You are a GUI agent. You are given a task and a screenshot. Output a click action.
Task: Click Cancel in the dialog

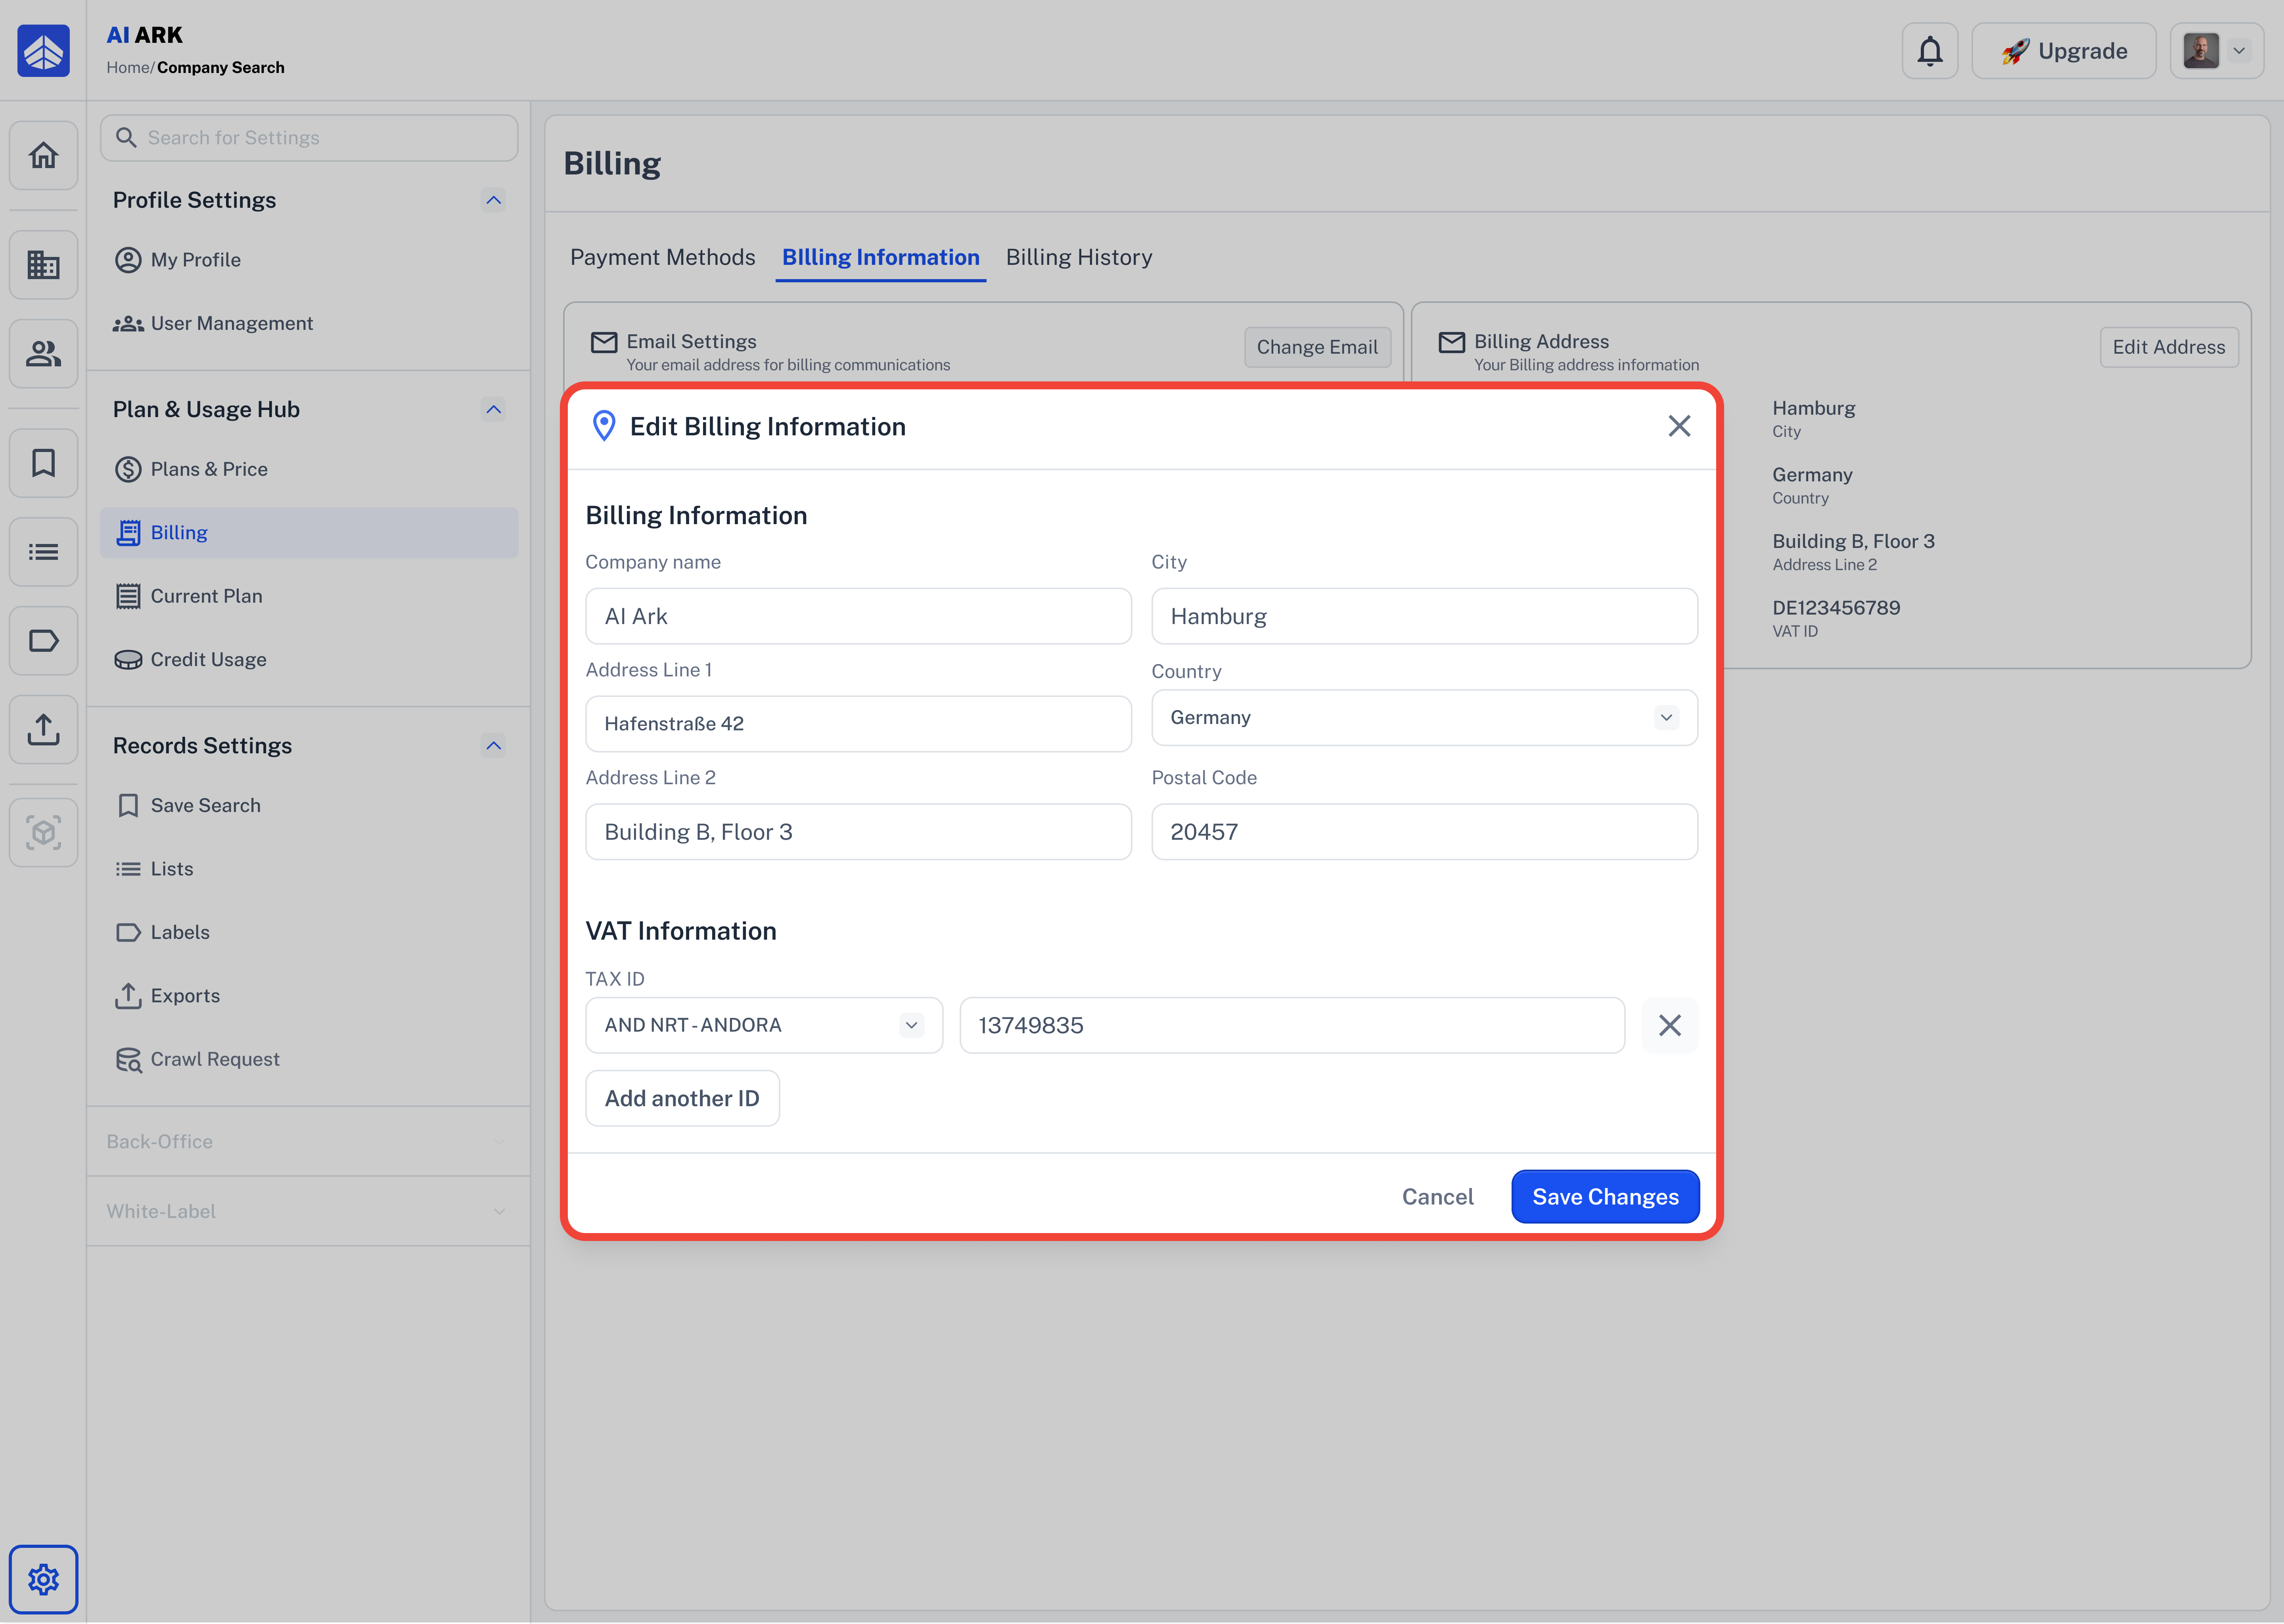click(x=1437, y=1196)
